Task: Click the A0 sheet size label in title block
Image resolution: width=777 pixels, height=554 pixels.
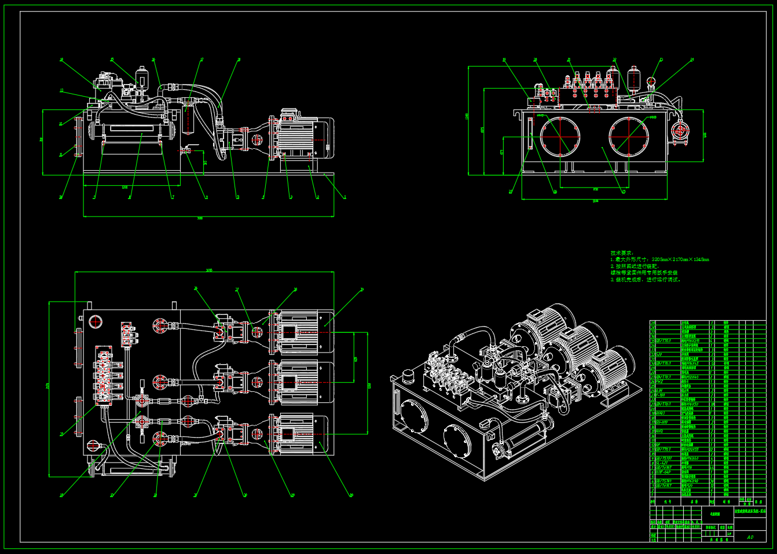Action: pos(750,537)
